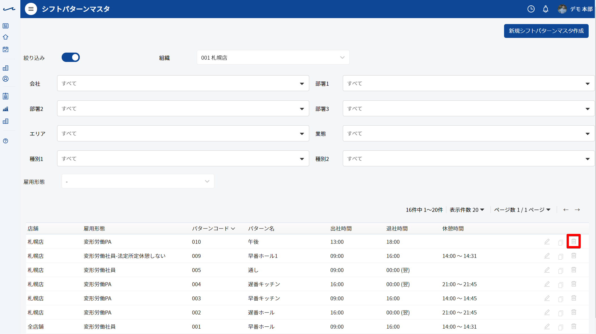Copy the 午後 pattern row
The height and width of the screenshot is (334, 596).
pos(561,242)
